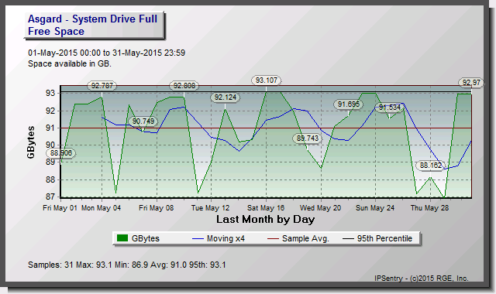Click the 91.695 data label
Screen dimensions: 496x294
(348, 104)
